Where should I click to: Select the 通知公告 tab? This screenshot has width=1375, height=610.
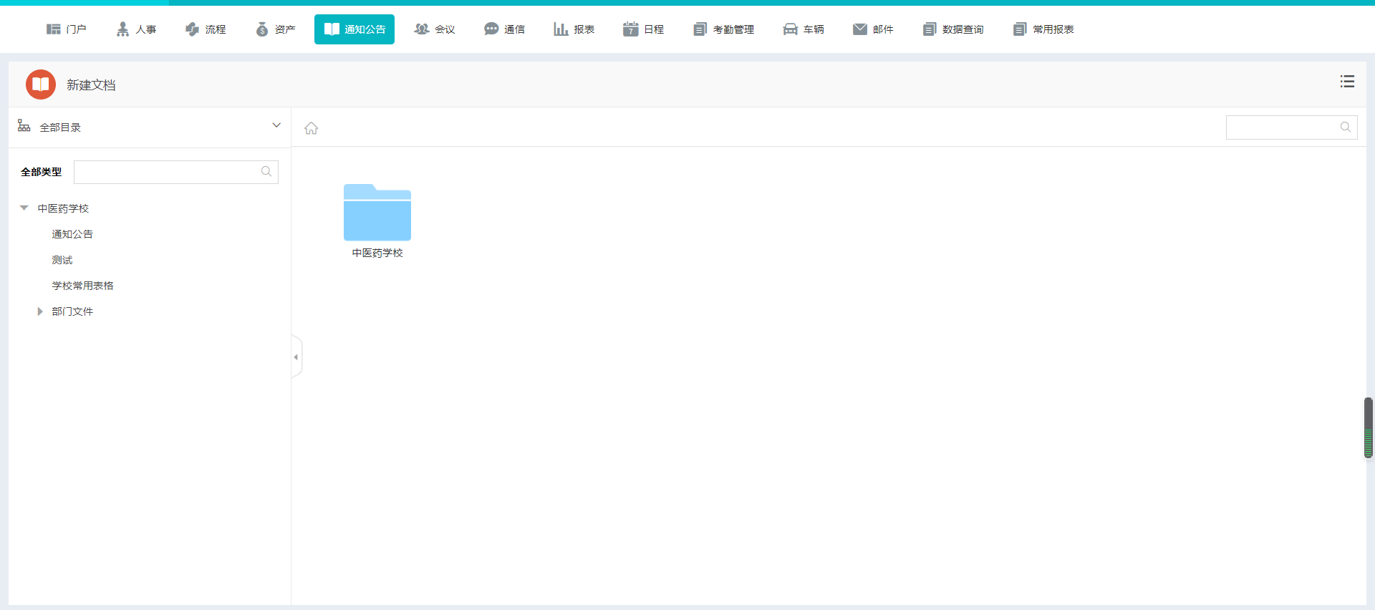tap(354, 29)
